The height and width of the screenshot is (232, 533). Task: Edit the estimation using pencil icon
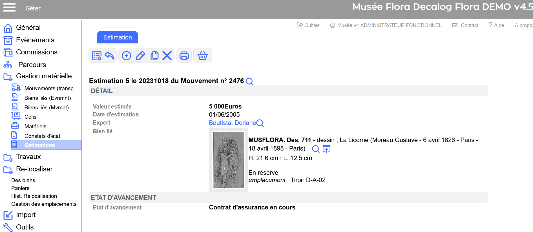click(x=140, y=56)
